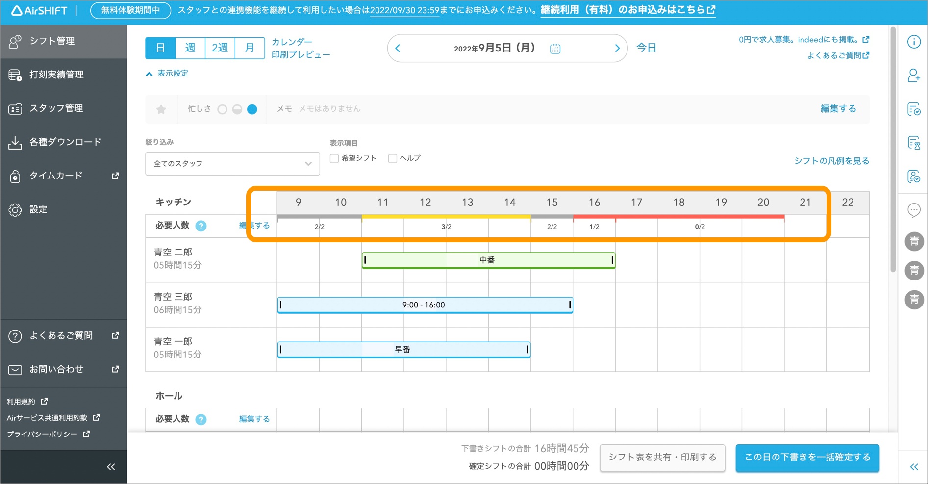This screenshot has width=928, height=484.
Task: Collapse the 表示設定 section
Action: pyautogui.click(x=167, y=73)
